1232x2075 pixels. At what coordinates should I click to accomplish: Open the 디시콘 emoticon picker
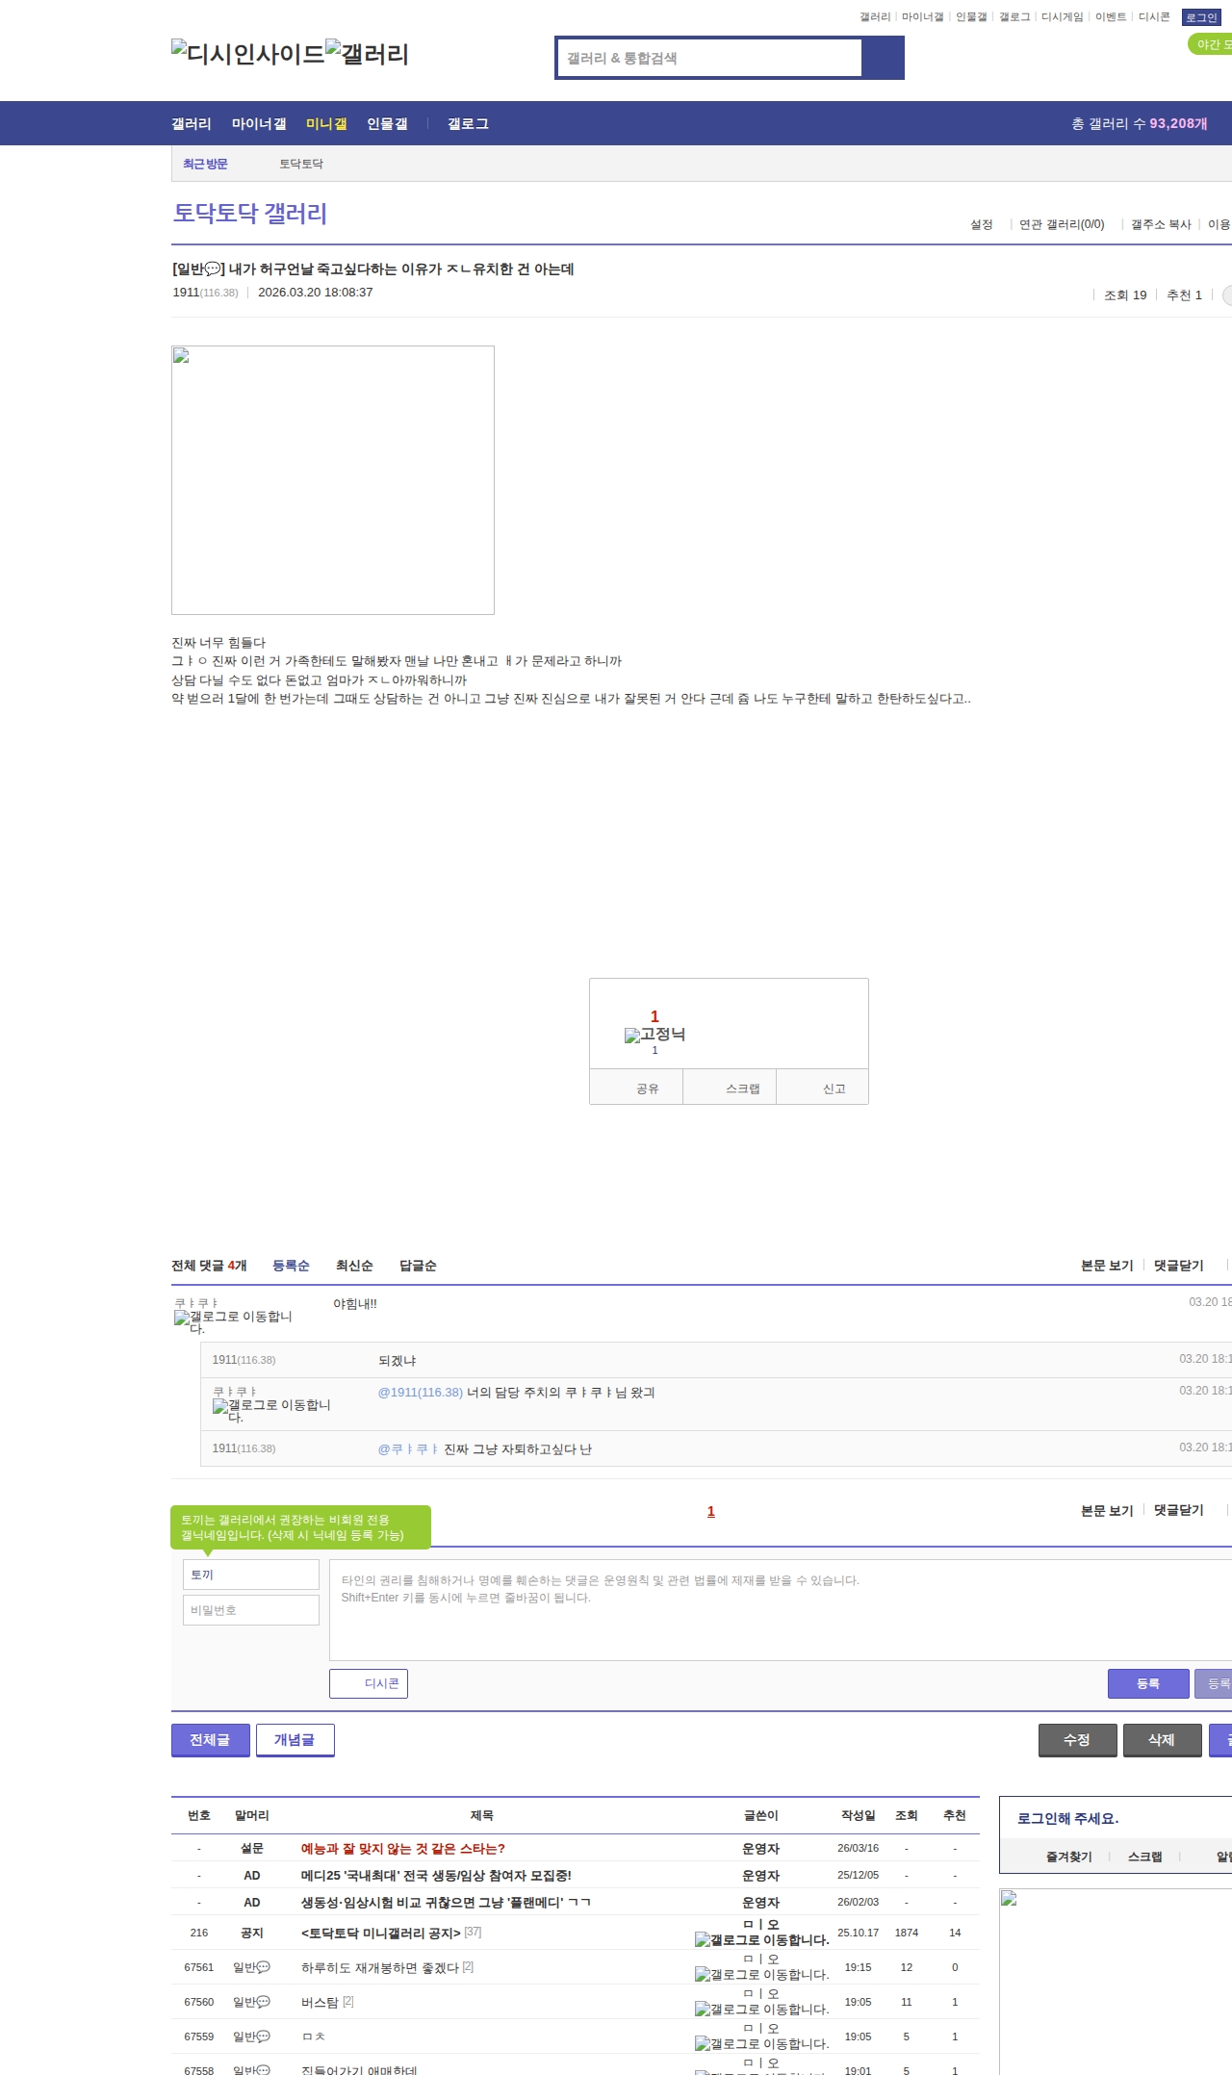[369, 1683]
